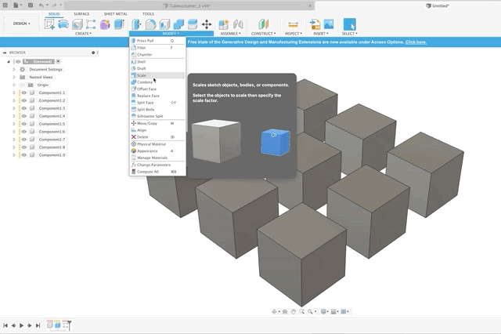This screenshot has width=501, height=334.
Task: Expand Component1:3 in the browser tree
Action: (x=13, y=108)
